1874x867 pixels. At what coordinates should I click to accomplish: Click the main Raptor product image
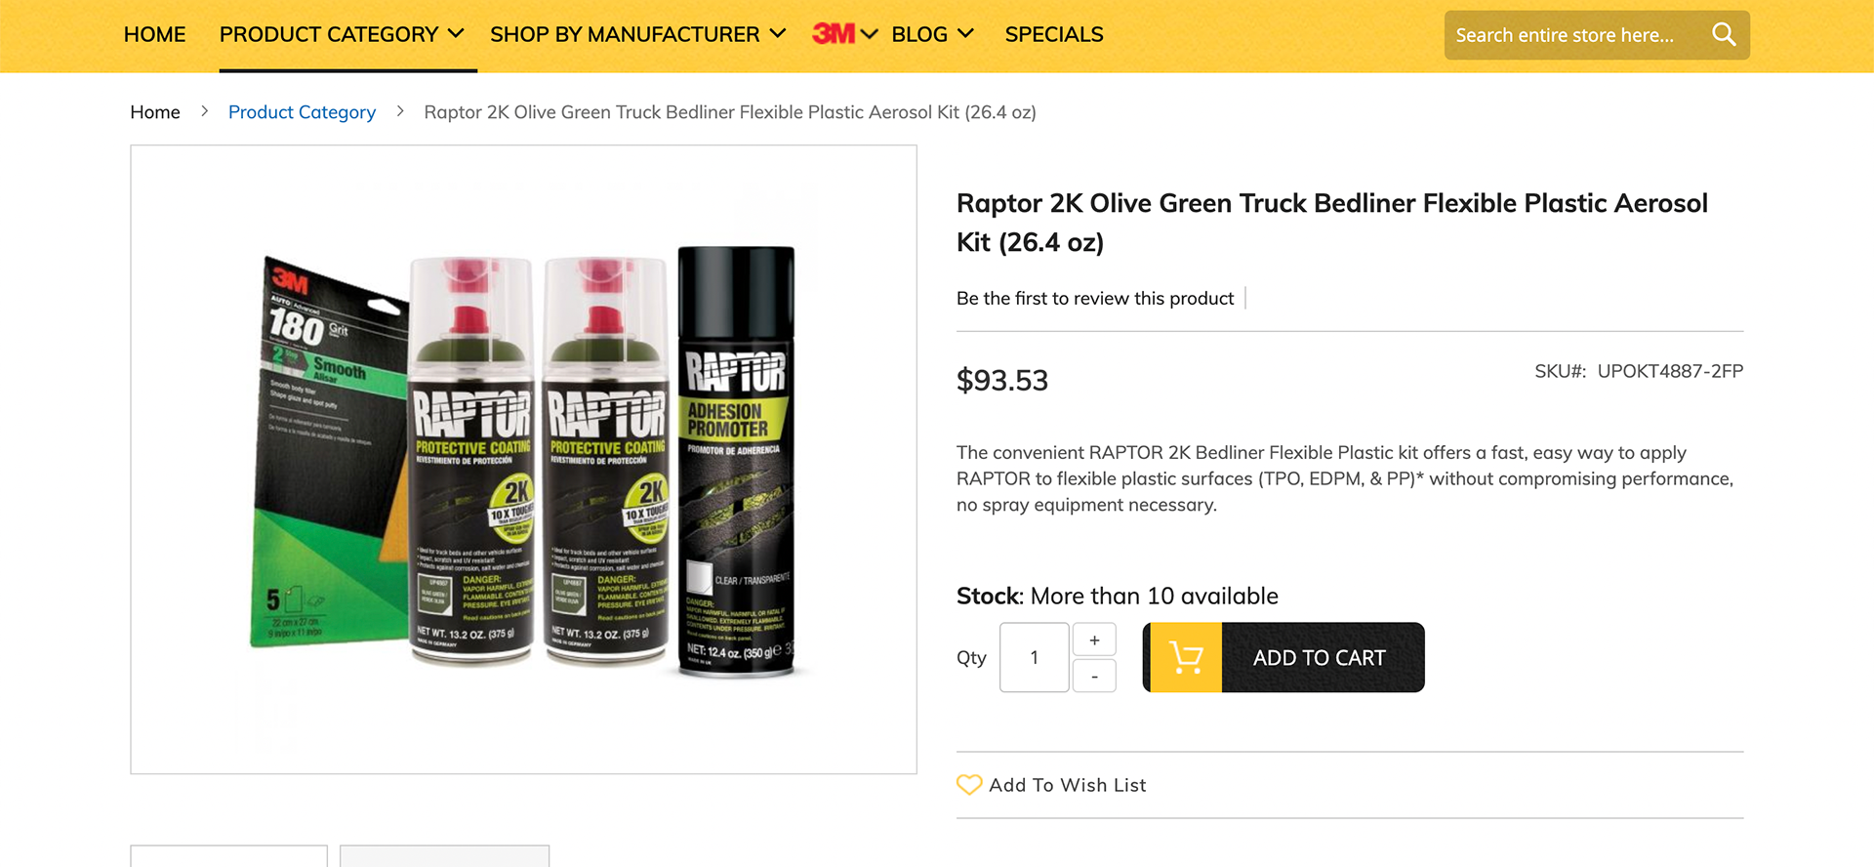tap(524, 459)
